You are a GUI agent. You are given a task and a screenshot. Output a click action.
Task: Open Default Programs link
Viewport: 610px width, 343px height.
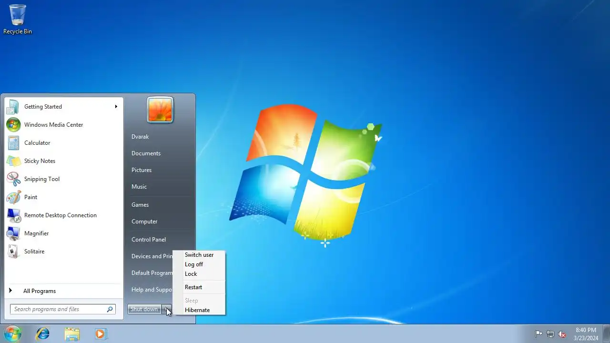point(152,273)
